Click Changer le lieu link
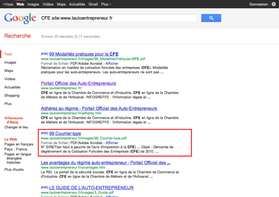 point(16,127)
